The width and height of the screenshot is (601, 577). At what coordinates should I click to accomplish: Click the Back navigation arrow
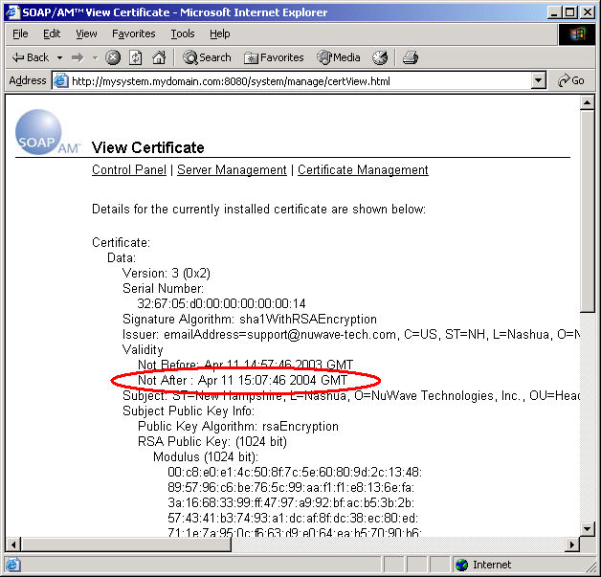pyautogui.click(x=29, y=57)
